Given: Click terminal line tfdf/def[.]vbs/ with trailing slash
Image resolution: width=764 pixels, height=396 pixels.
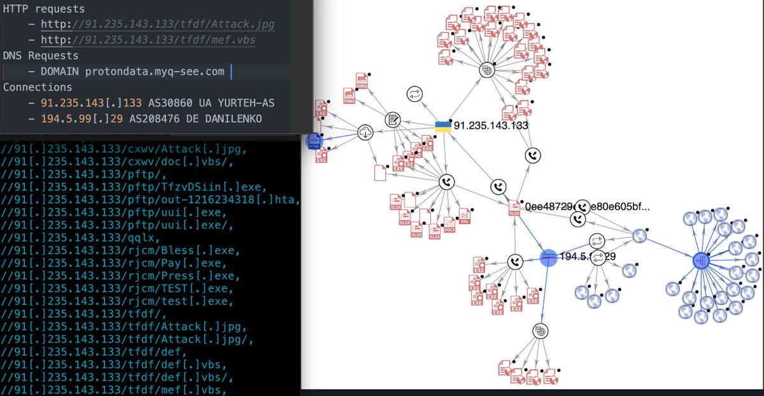Looking at the screenshot, I should [118, 376].
